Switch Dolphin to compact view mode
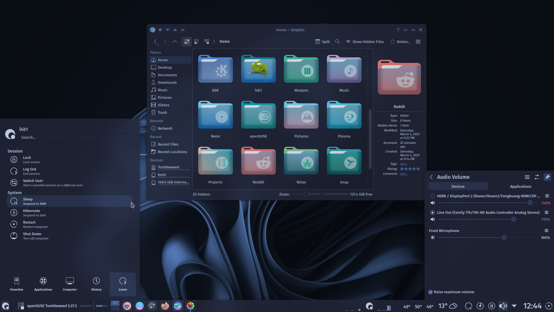This screenshot has width=554, height=312. (197, 42)
